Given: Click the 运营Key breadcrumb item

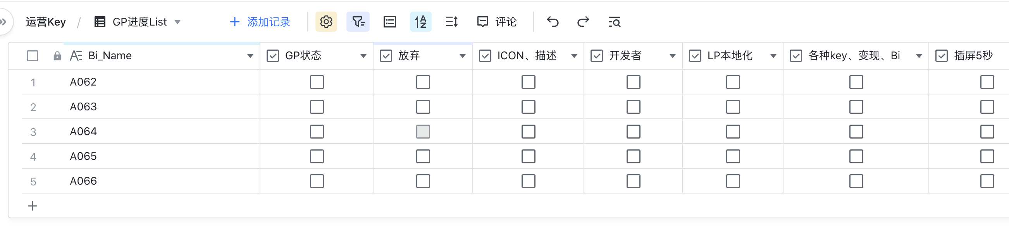Looking at the screenshot, I should pyautogui.click(x=45, y=22).
